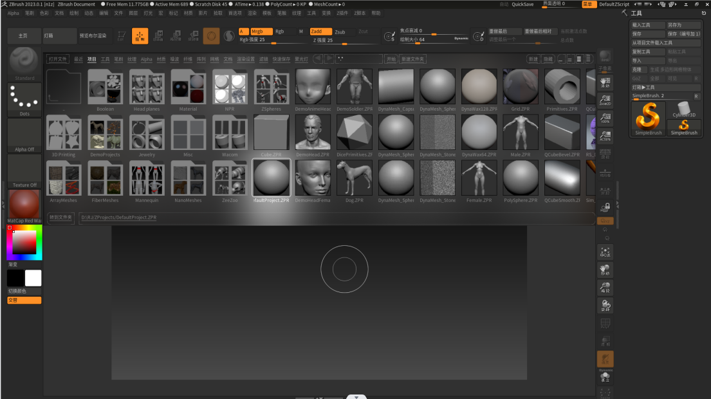The width and height of the screenshot is (711, 399).
Task: Click the Frame icon in right shelf
Action: 605,252
